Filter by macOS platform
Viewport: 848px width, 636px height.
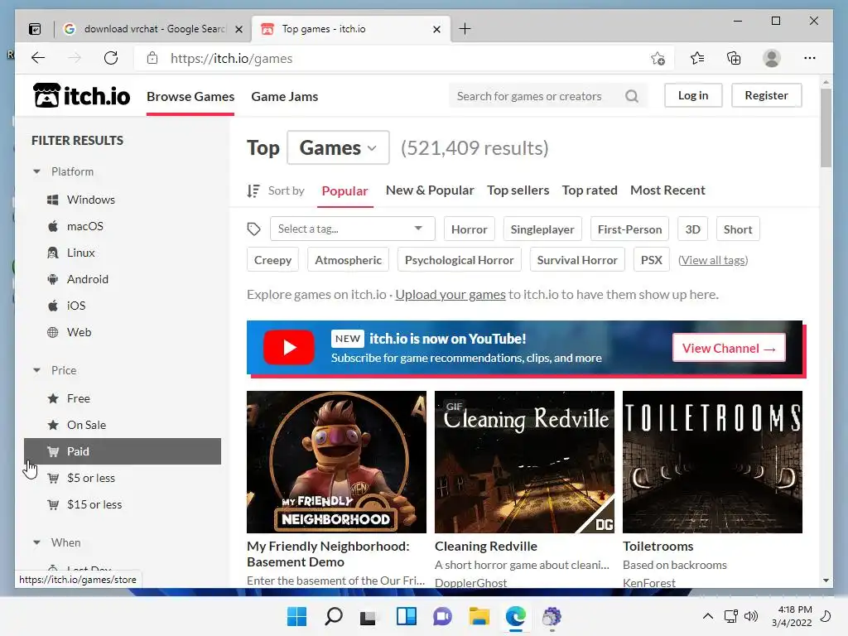[85, 226]
